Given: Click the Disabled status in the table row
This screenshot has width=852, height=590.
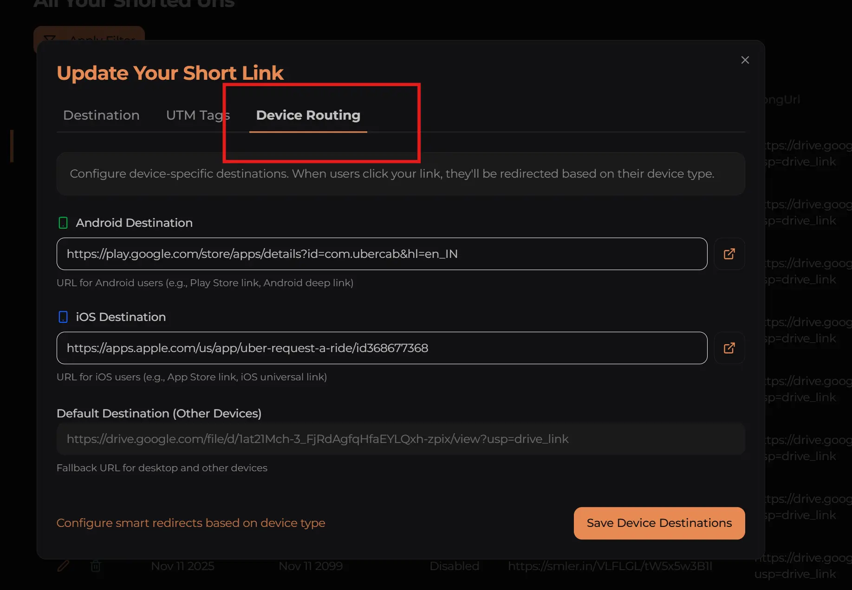Looking at the screenshot, I should point(454,566).
